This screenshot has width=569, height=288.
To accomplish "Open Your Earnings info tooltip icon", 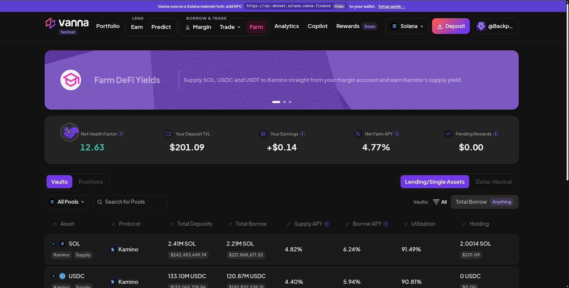I will tap(302, 134).
